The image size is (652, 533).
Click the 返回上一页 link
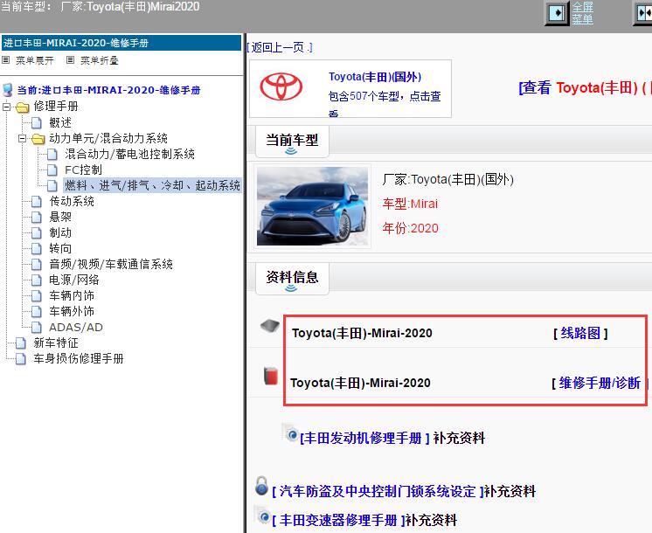coord(280,47)
